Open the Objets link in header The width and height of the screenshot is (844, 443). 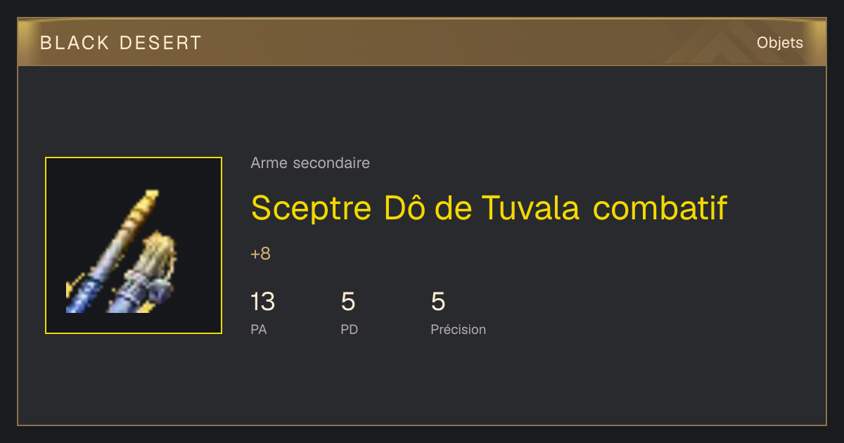pyautogui.click(x=779, y=43)
